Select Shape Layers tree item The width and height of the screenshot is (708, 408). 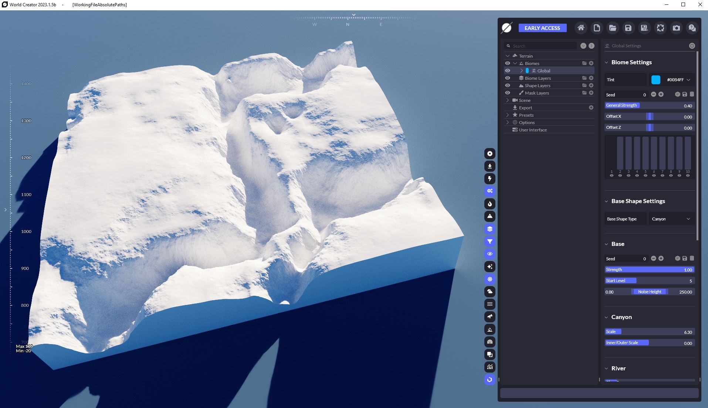[x=538, y=86]
